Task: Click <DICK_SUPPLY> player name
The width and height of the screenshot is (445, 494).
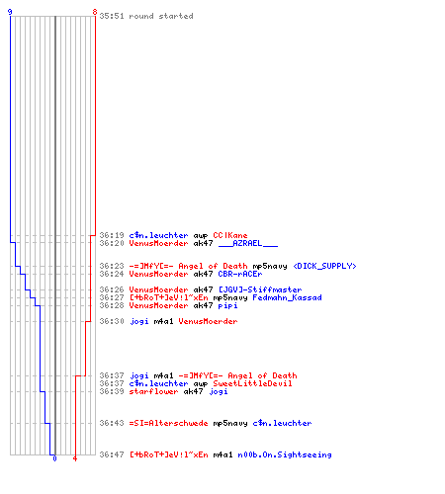Action: click(324, 266)
